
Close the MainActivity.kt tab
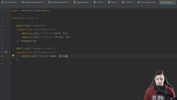[19, 2]
